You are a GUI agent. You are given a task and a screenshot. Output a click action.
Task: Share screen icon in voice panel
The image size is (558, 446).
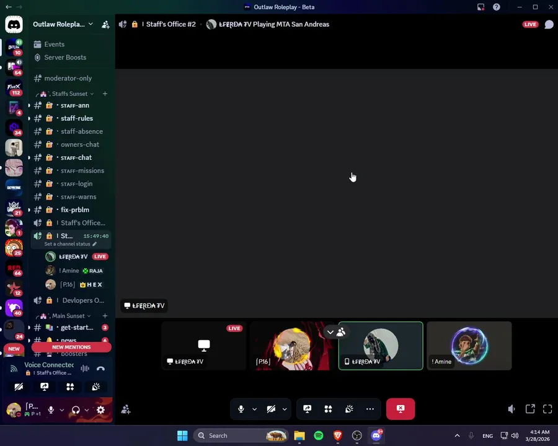[45, 387]
